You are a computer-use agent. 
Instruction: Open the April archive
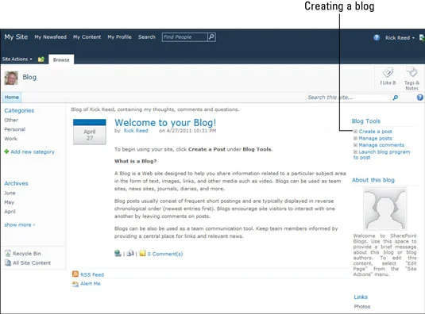click(10, 212)
